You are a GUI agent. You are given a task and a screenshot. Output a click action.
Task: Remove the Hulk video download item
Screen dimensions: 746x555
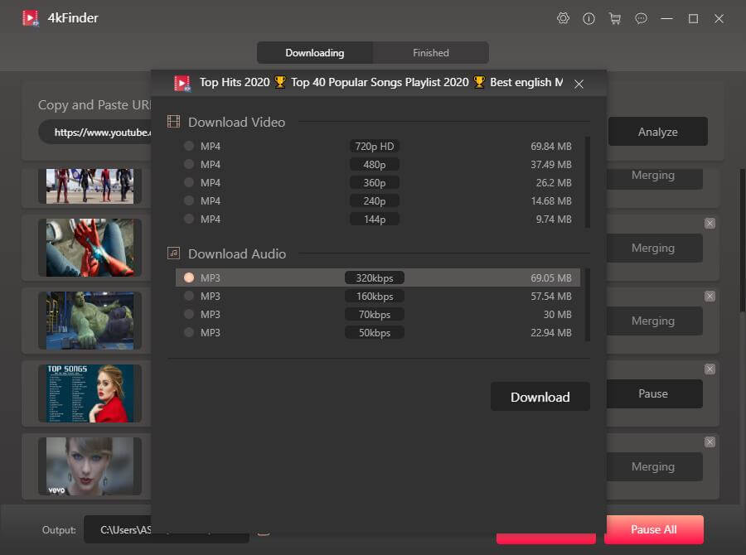pyautogui.click(x=710, y=297)
